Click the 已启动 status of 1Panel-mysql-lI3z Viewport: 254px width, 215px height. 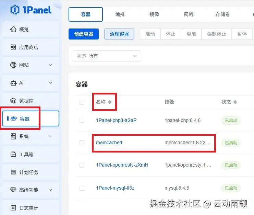[x=231, y=188]
